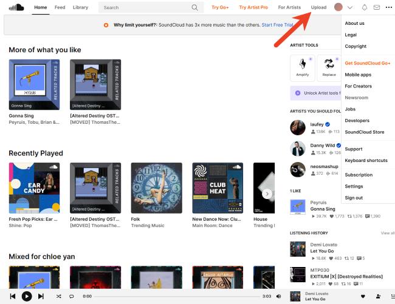Open the next-up queue icon
This screenshot has height=304, width=395.
tap(393, 297)
